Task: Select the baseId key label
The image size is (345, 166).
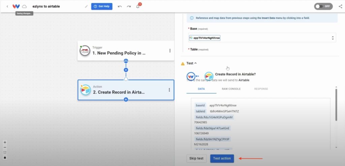Action: point(200,106)
